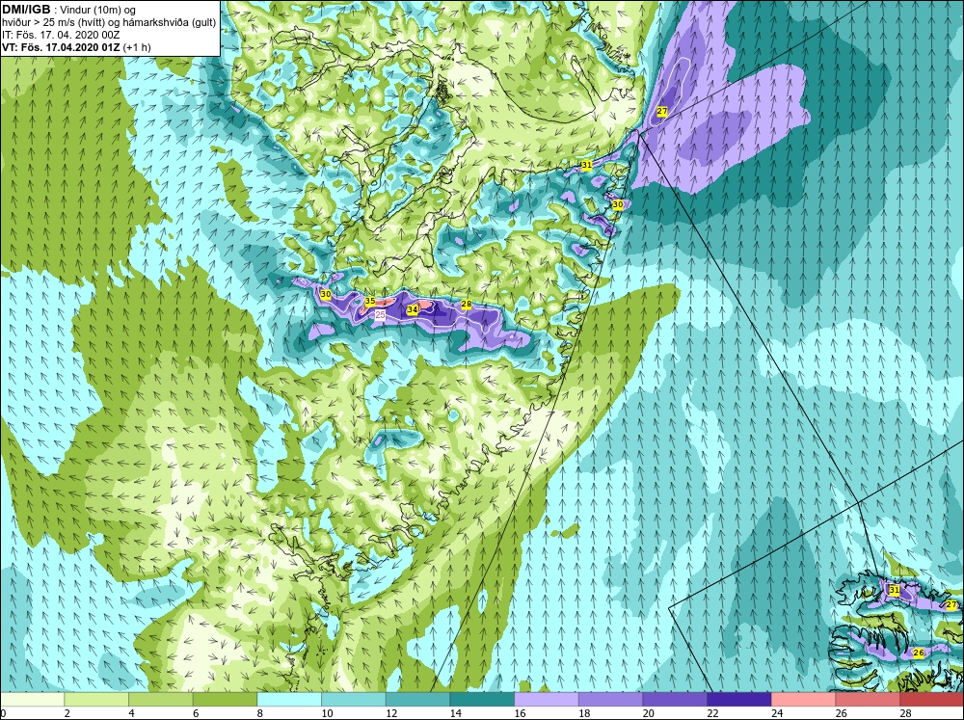Click the white contour label 25
The width and height of the screenshot is (964, 720).
[x=380, y=315]
